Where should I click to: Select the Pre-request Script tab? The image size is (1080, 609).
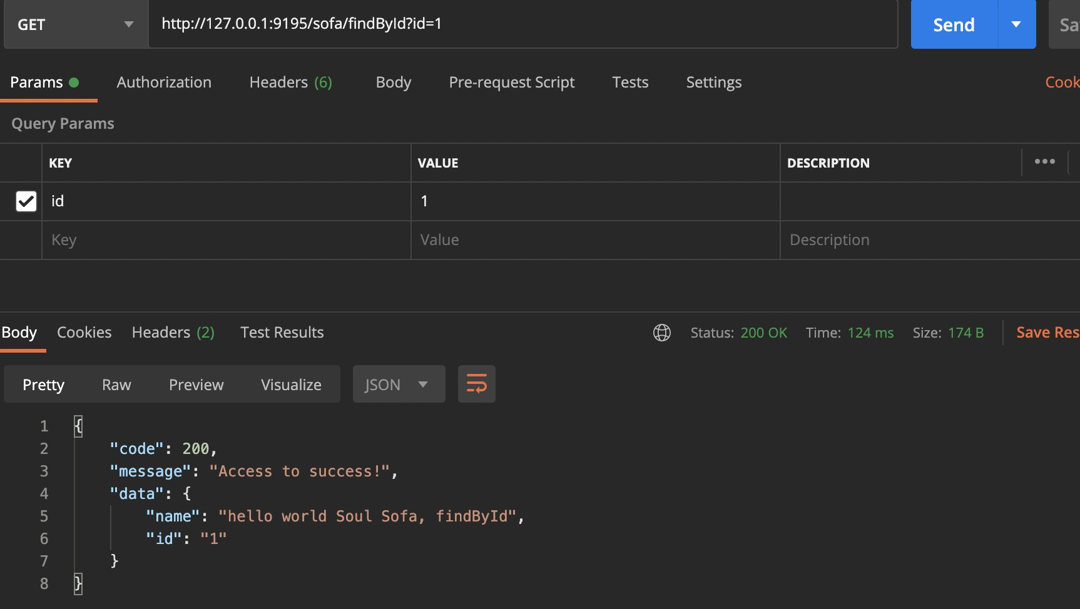point(511,83)
